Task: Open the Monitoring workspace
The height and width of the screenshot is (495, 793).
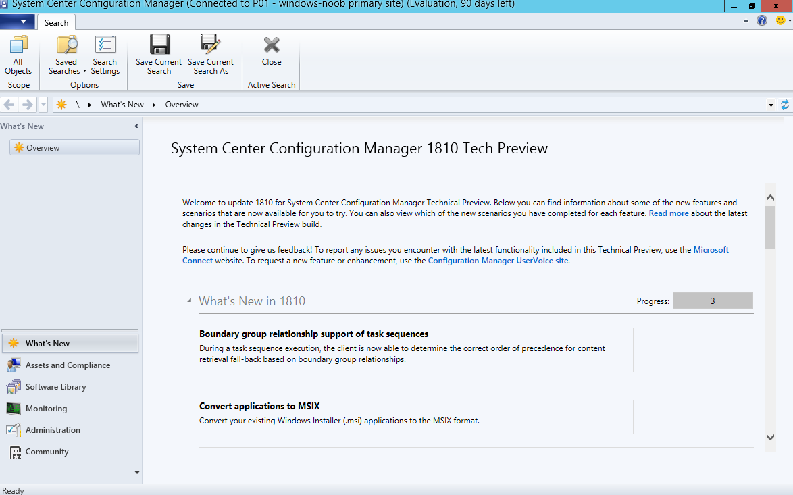Action: [70, 408]
